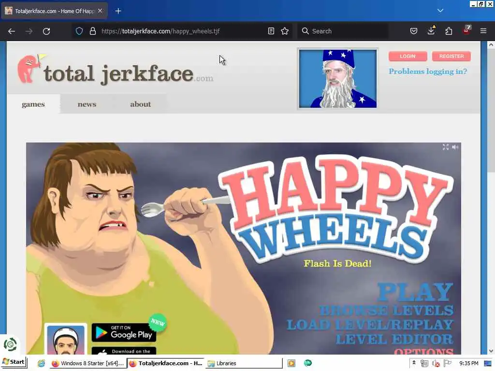Open the Firefox hamburger menu
This screenshot has width=495, height=371.
(483, 31)
